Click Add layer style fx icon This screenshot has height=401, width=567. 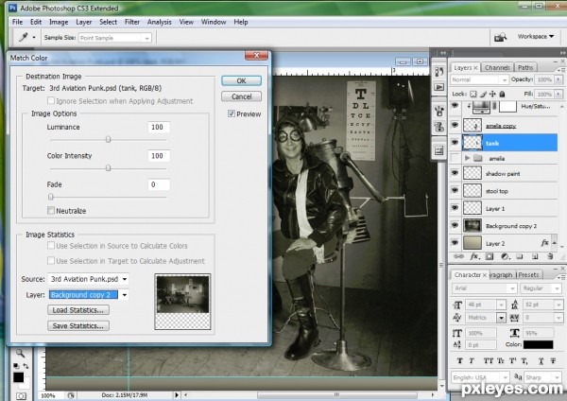(474, 256)
